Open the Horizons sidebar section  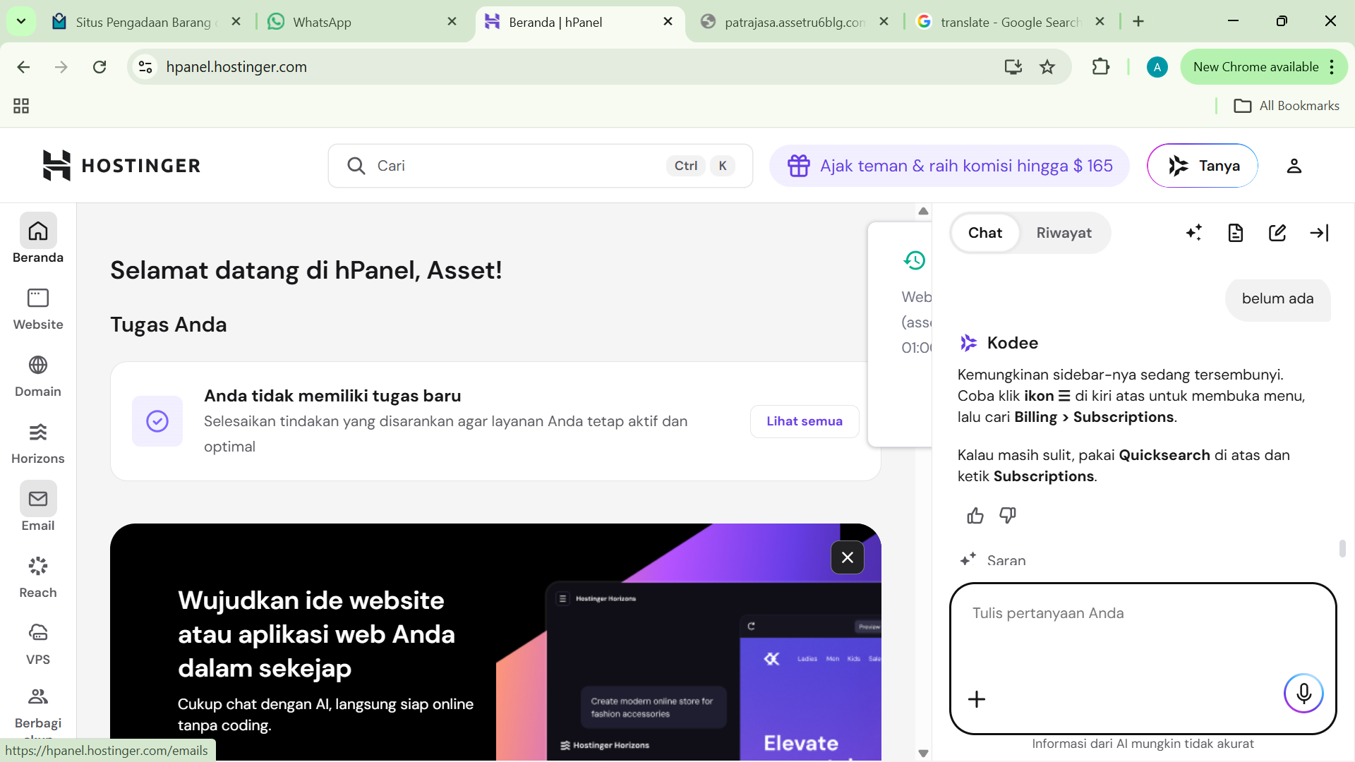(x=38, y=443)
